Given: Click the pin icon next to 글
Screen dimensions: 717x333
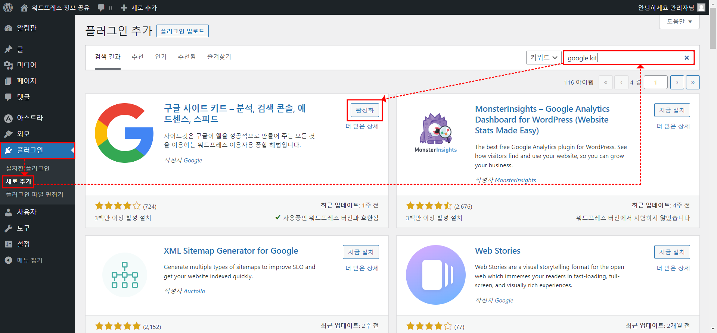Looking at the screenshot, I should coord(8,50).
